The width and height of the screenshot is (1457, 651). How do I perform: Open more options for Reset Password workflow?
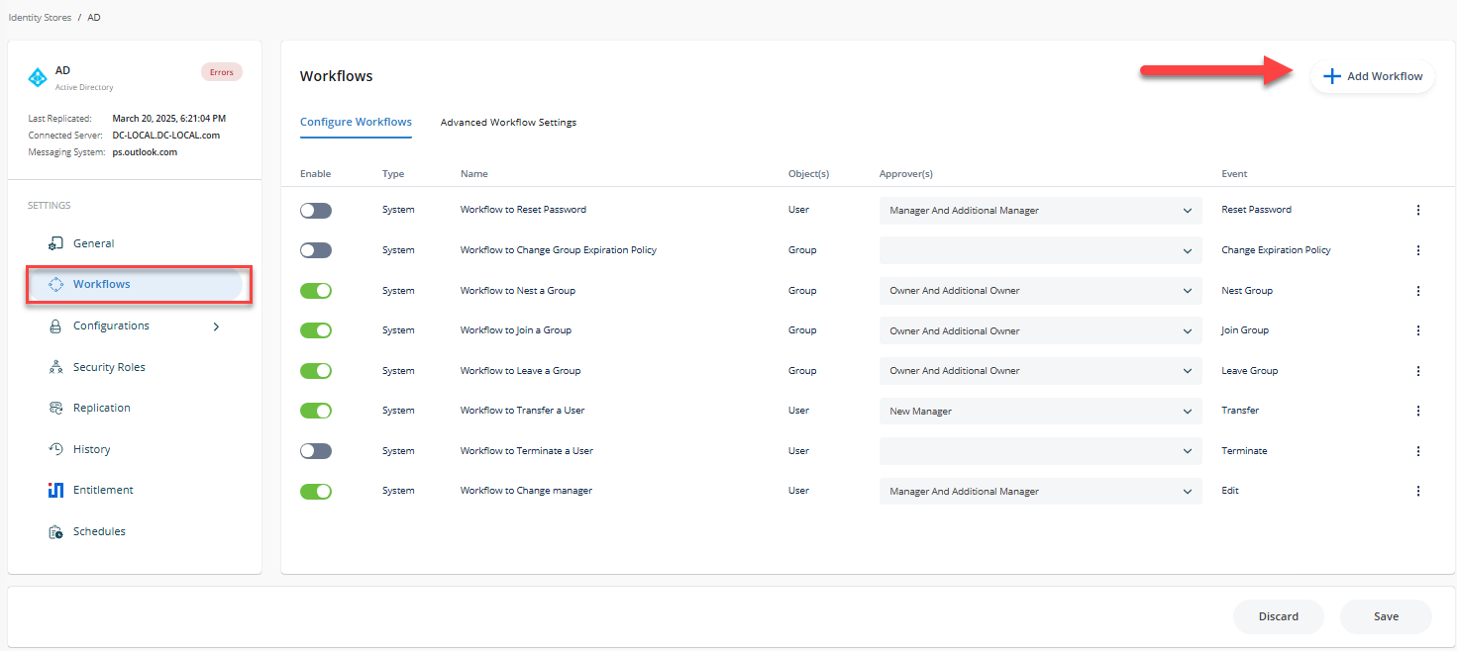coord(1418,210)
